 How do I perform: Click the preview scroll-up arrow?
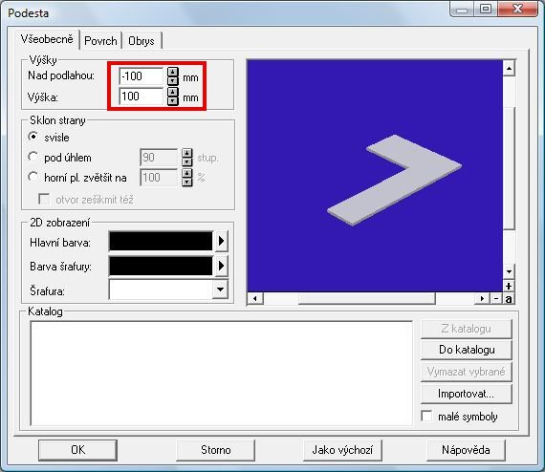[x=509, y=69]
